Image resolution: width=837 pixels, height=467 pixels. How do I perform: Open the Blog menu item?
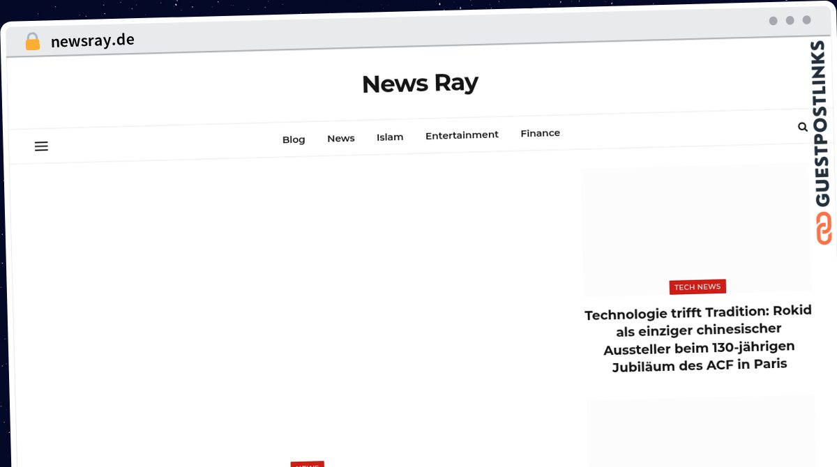pos(294,139)
